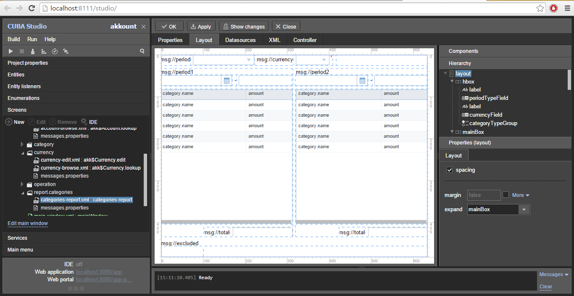Click the plus icon for New screen

point(8,122)
